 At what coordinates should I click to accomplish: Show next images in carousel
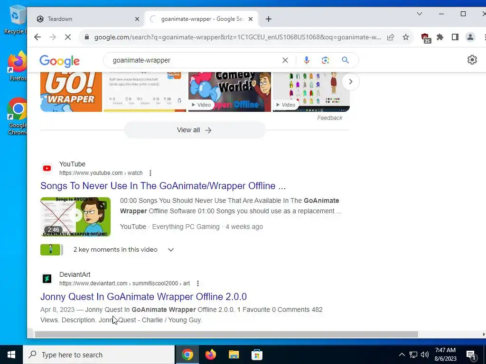351,82
